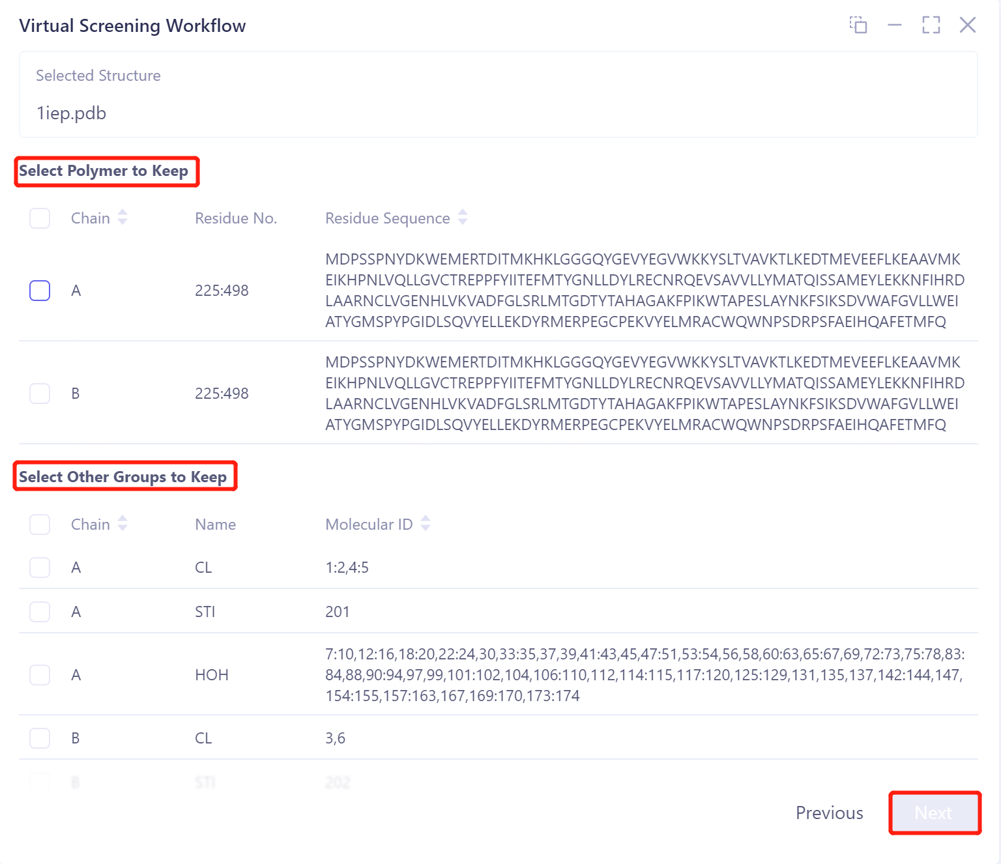The height and width of the screenshot is (864, 1001).
Task: Minimize the Virtual Screening Workflow dialog
Action: click(895, 25)
